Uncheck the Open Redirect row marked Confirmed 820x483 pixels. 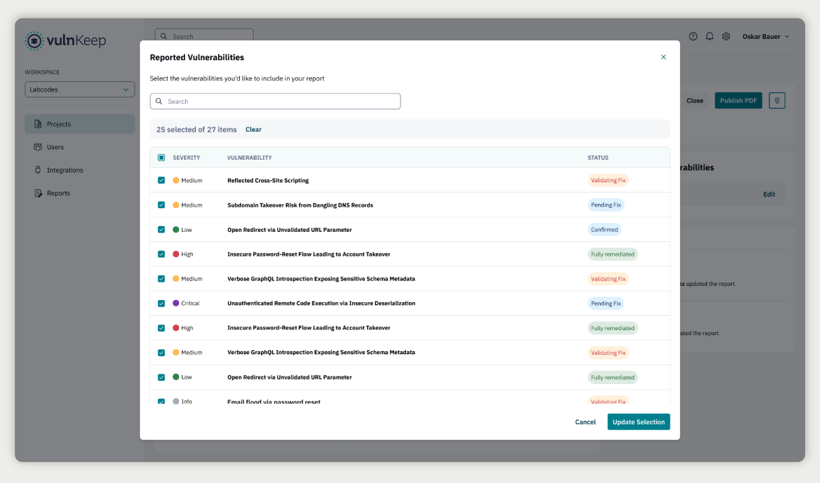coord(161,230)
